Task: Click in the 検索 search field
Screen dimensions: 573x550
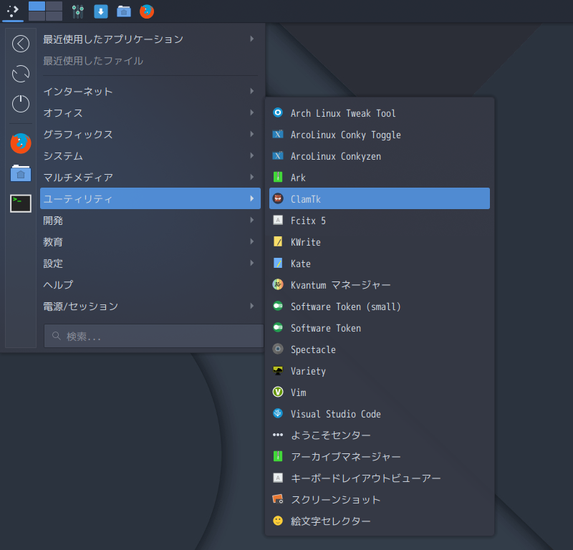Action: tap(154, 336)
